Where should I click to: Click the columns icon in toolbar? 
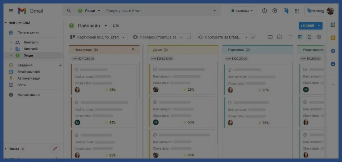pos(300,37)
